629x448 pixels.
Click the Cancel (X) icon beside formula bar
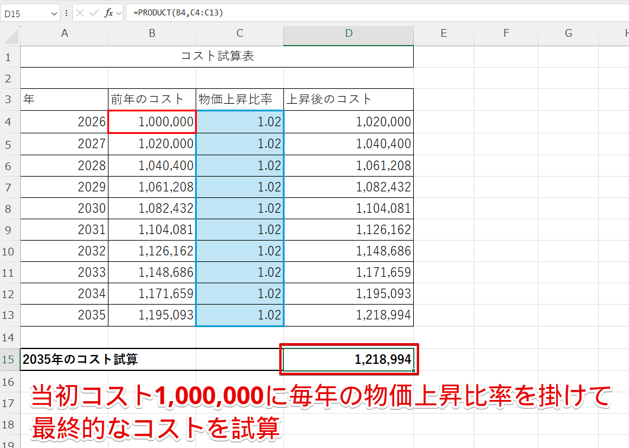coord(79,12)
